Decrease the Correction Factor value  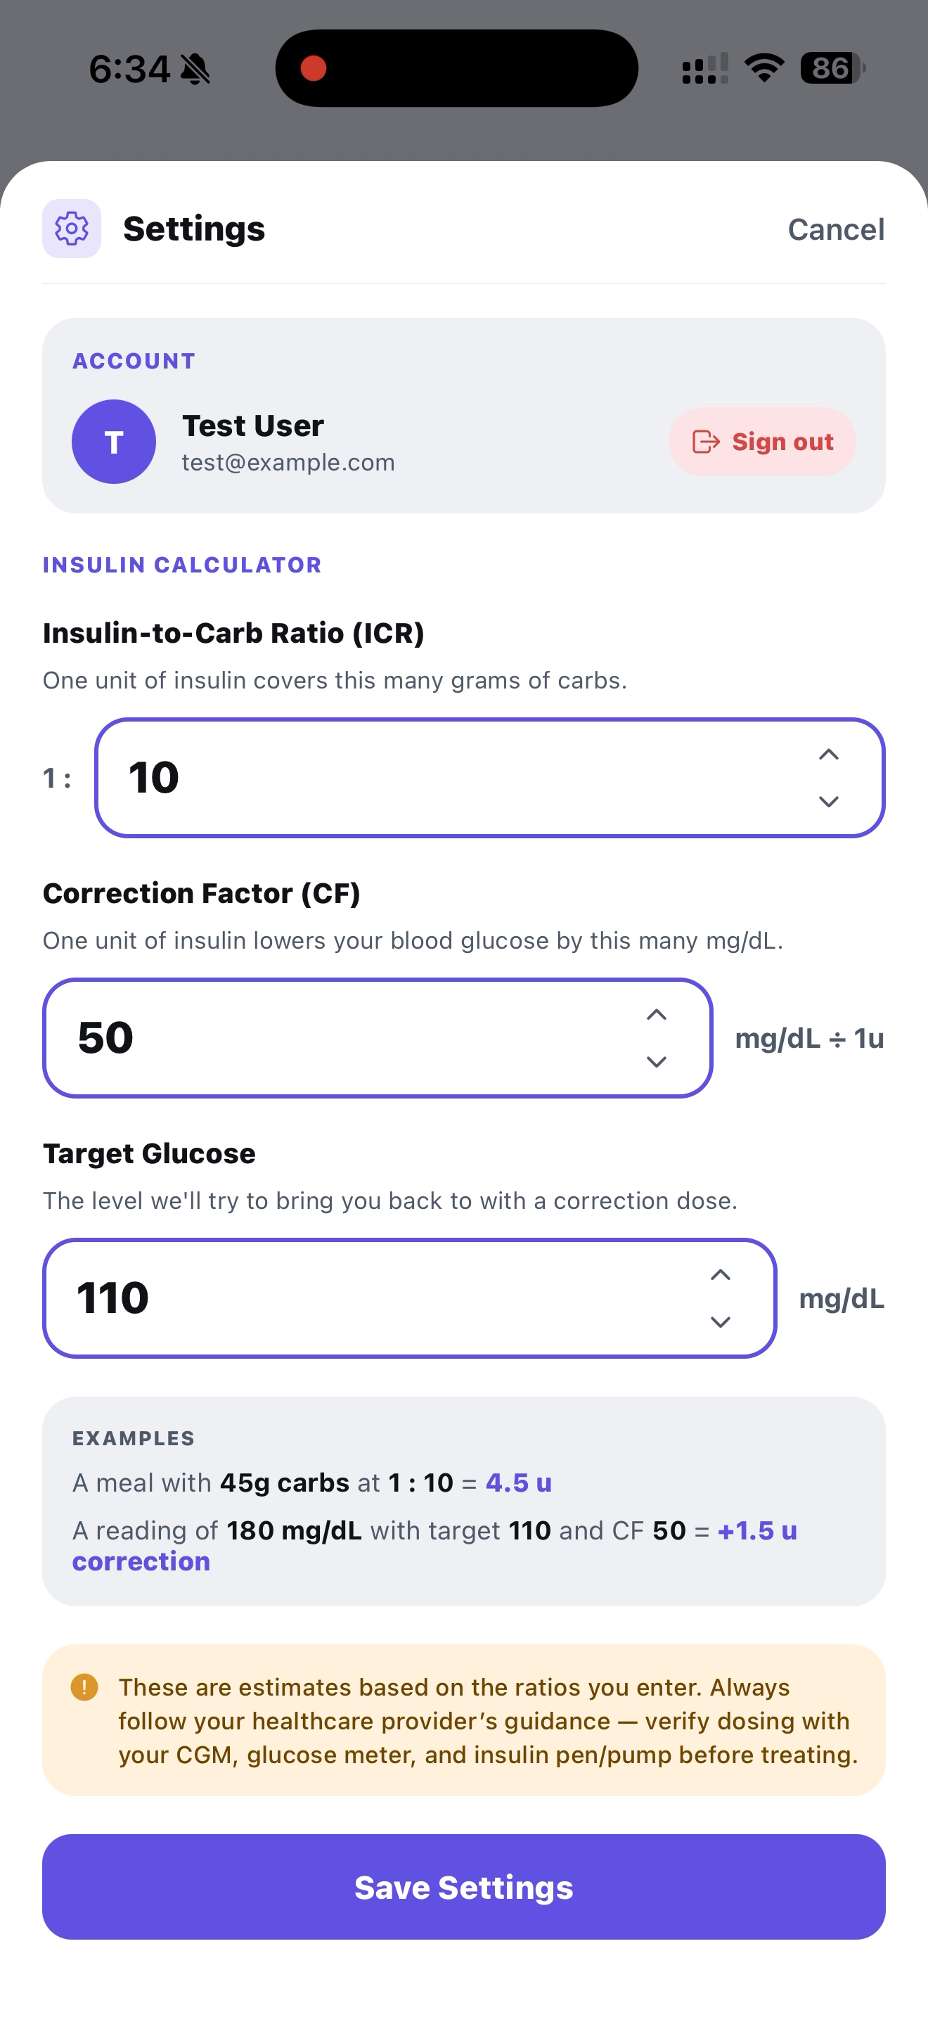[x=657, y=1062]
